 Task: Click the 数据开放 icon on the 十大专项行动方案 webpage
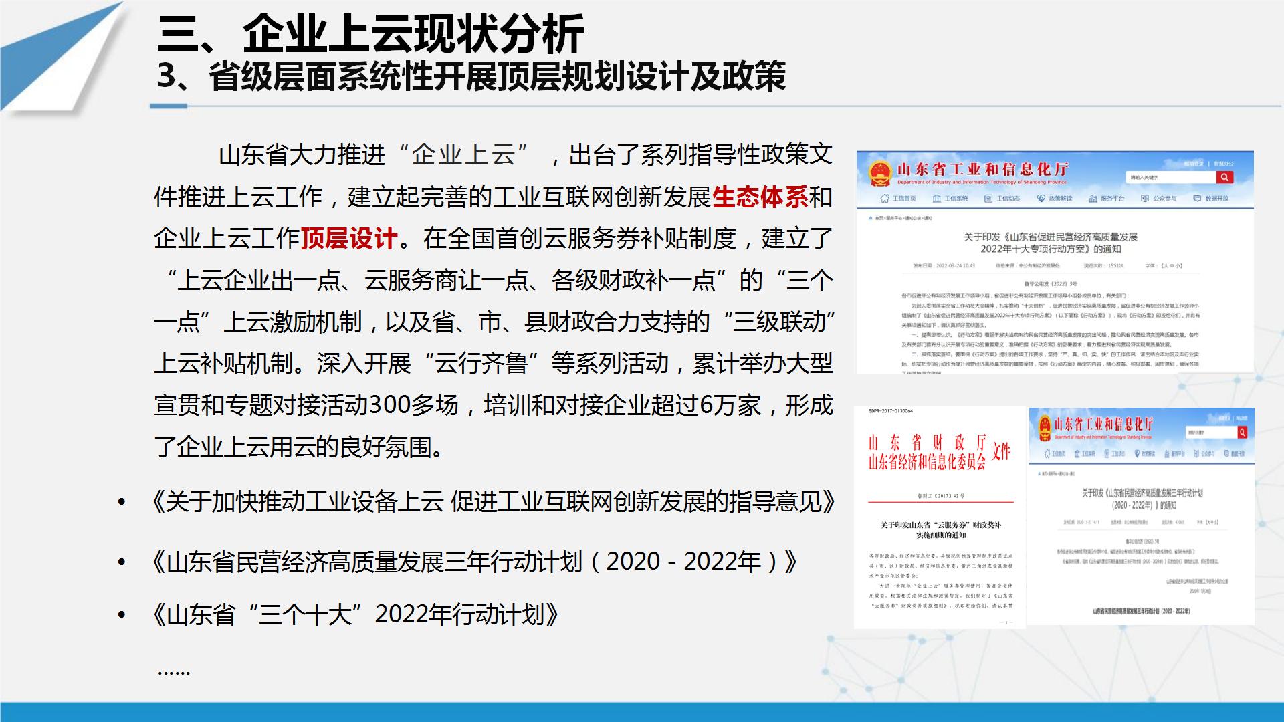pyautogui.click(x=1197, y=198)
